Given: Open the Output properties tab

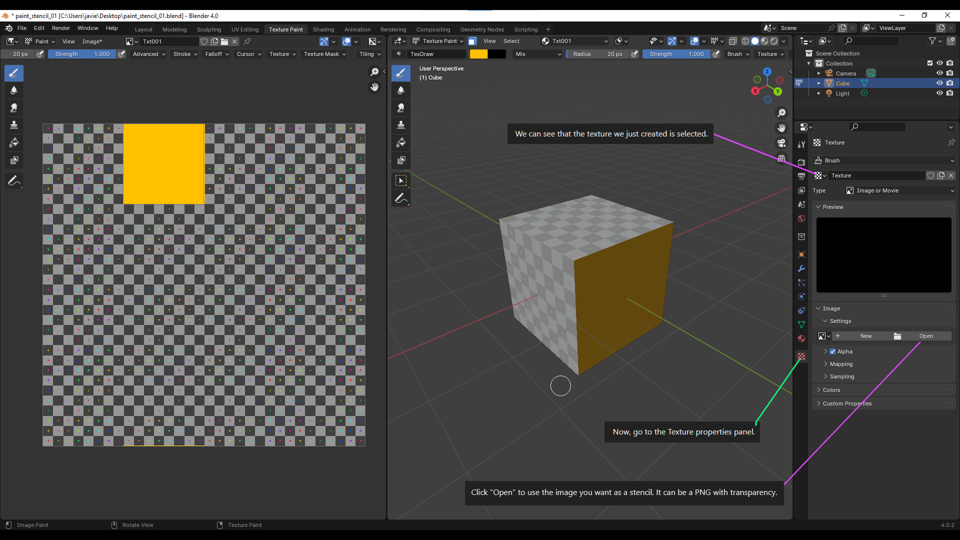Looking at the screenshot, I should [801, 176].
